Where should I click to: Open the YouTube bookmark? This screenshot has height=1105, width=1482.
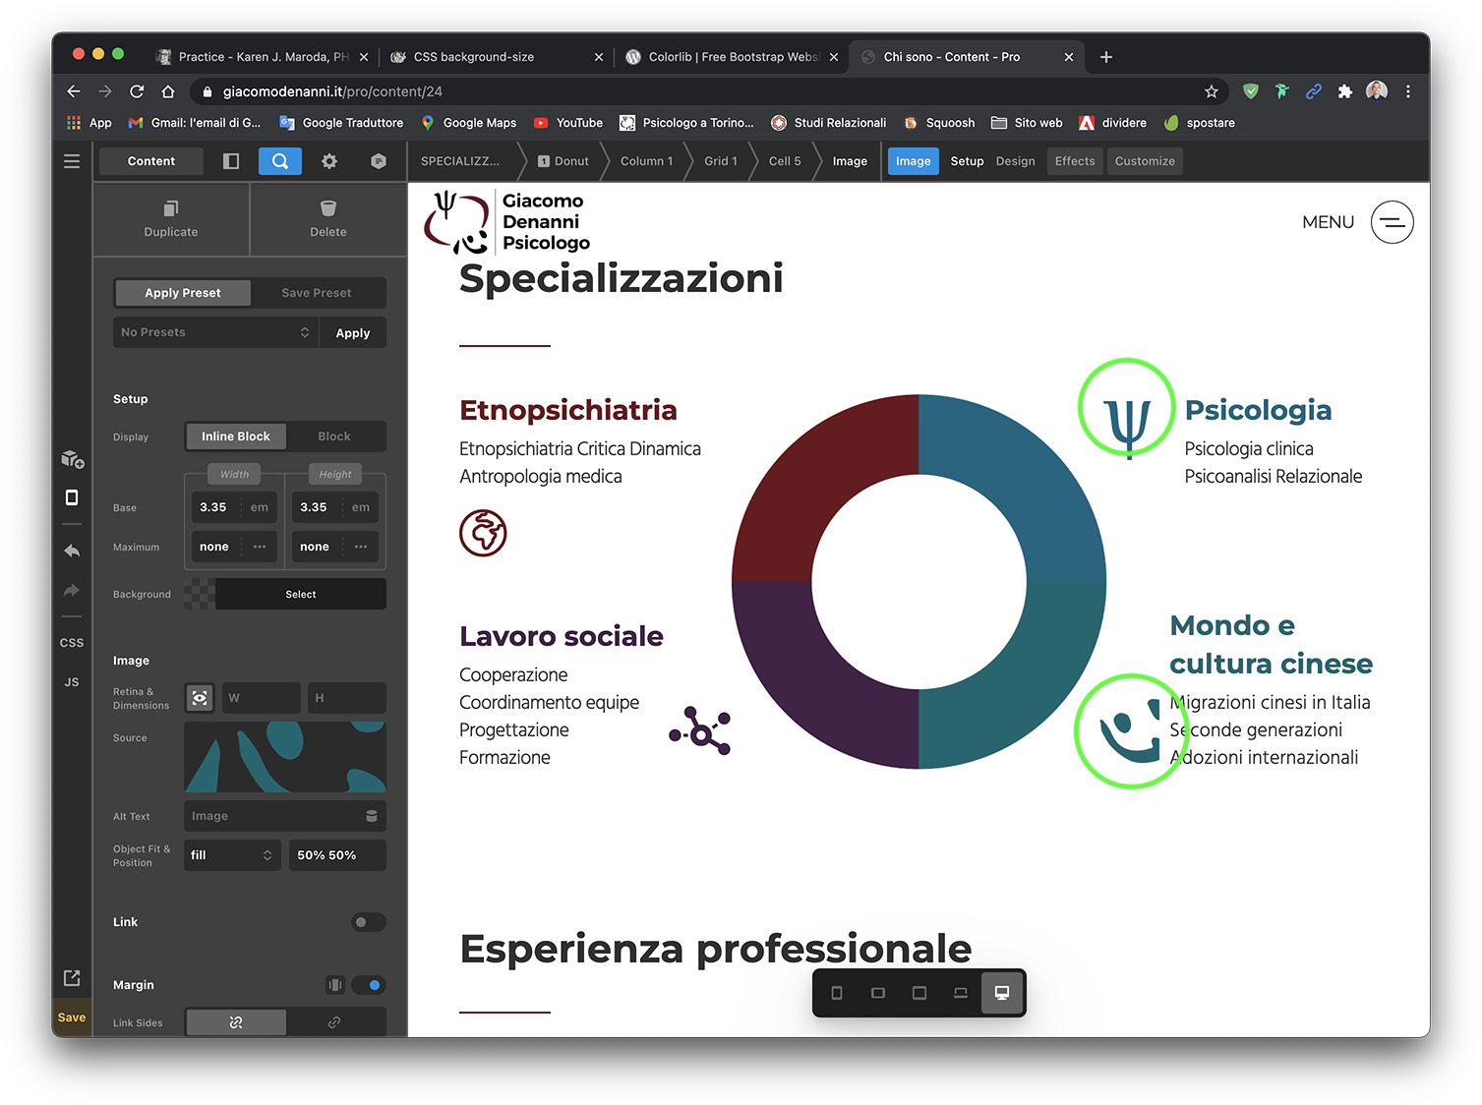tap(568, 123)
